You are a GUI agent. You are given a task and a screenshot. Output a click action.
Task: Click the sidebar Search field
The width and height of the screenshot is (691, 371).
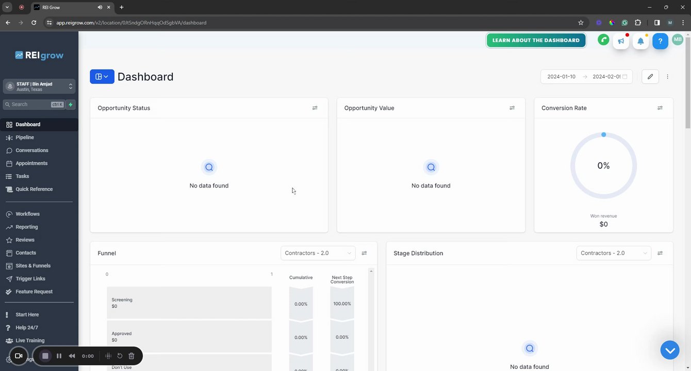(x=34, y=105)
